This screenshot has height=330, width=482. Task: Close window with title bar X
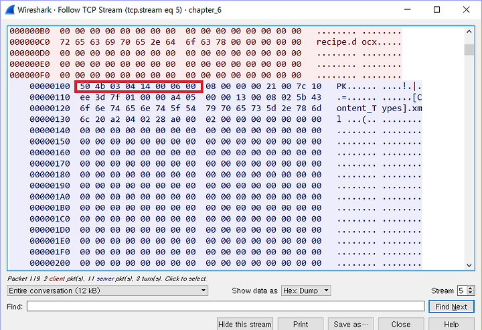(466, 10)
